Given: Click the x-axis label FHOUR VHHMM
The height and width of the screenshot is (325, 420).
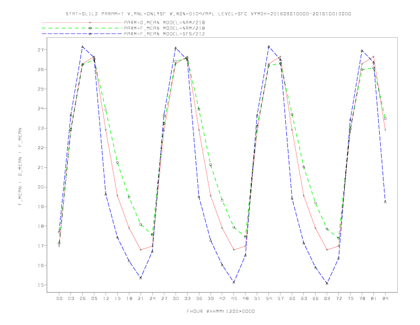Looking at the screenshot, I should pos(221,311).
